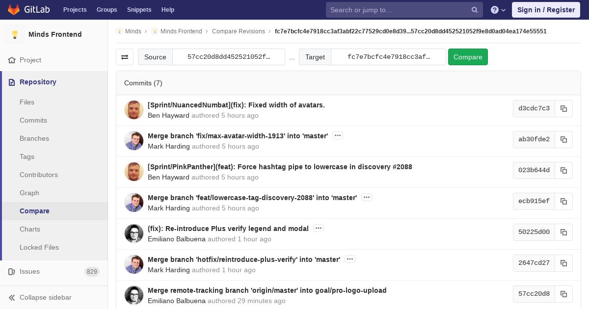Screen dimensions: 589x309
Task: Click search magnifier icon in top bar
Action: coord(475,10)
